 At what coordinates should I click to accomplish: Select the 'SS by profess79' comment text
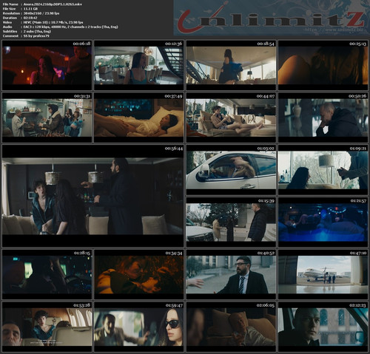pyautogui.click(x=36, y=35)
